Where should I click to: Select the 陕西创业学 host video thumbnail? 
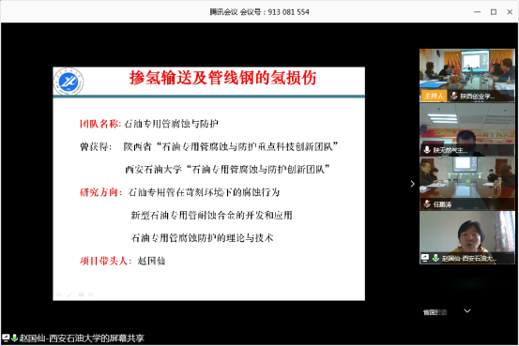coord(467,75)
